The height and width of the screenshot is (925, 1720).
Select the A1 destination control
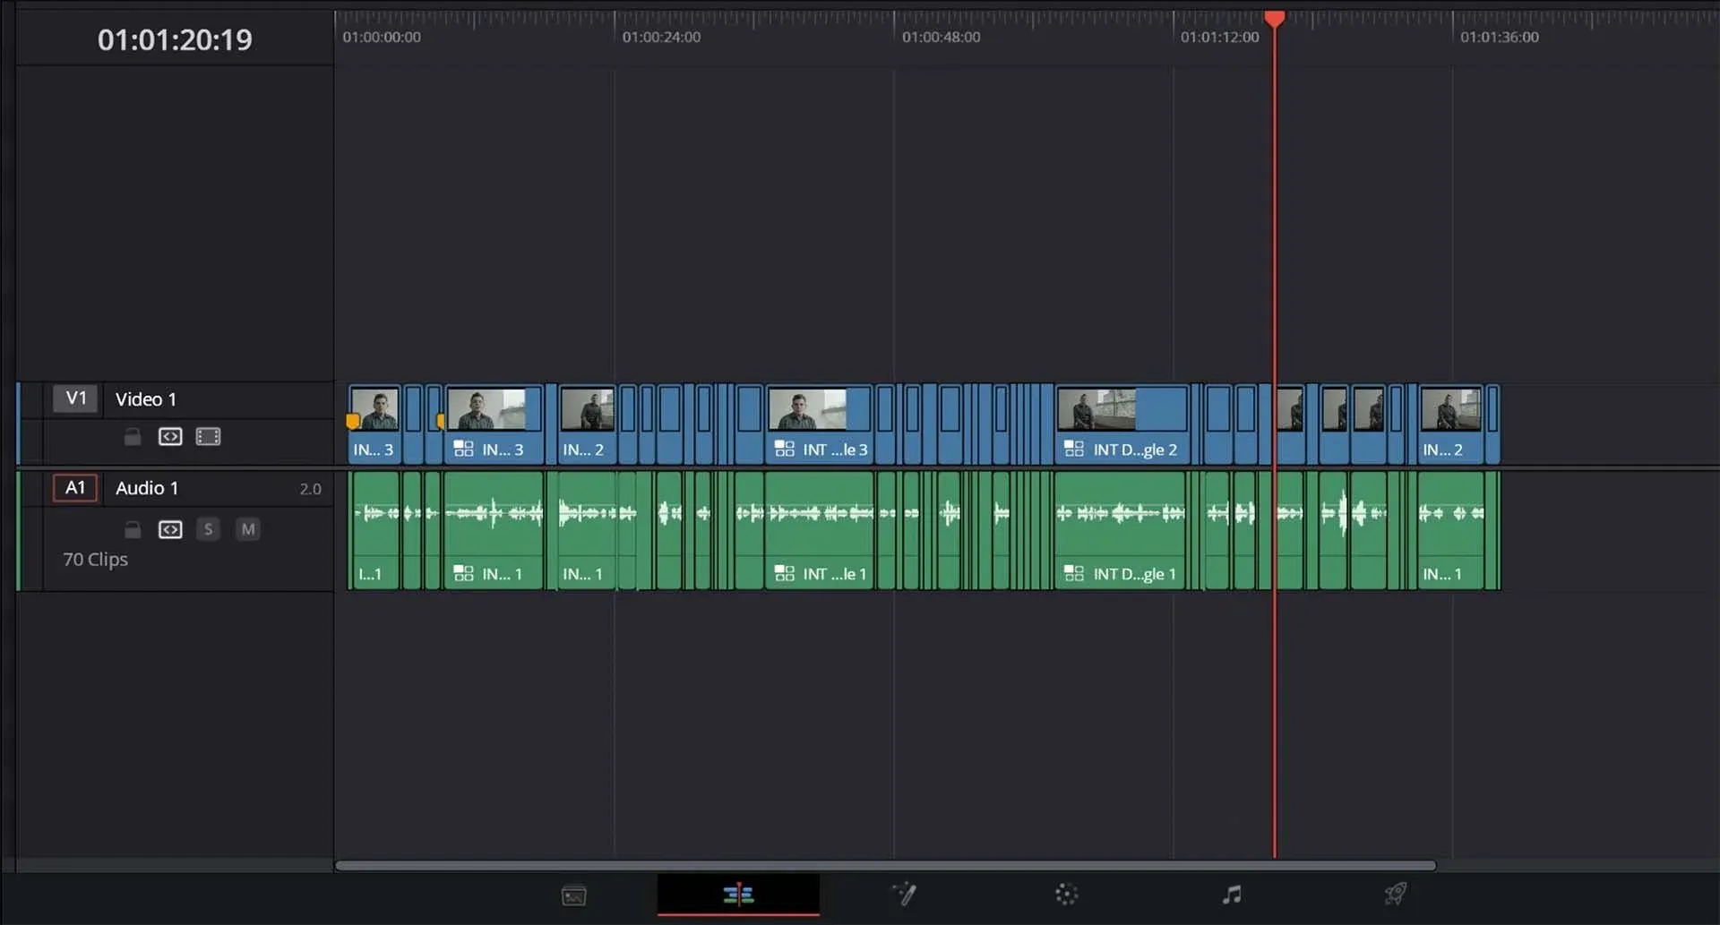(x=75, y=488)
